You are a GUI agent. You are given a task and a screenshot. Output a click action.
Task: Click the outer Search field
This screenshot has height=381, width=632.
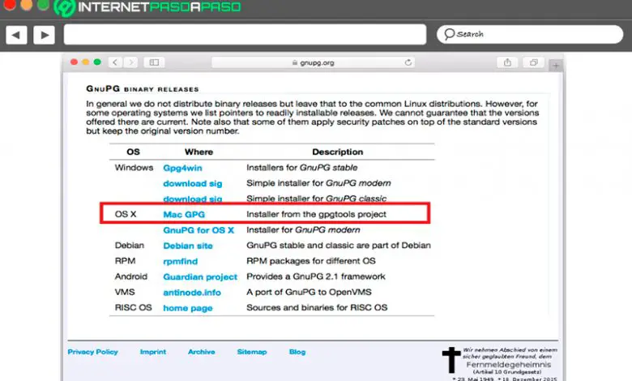pos(530,34)
